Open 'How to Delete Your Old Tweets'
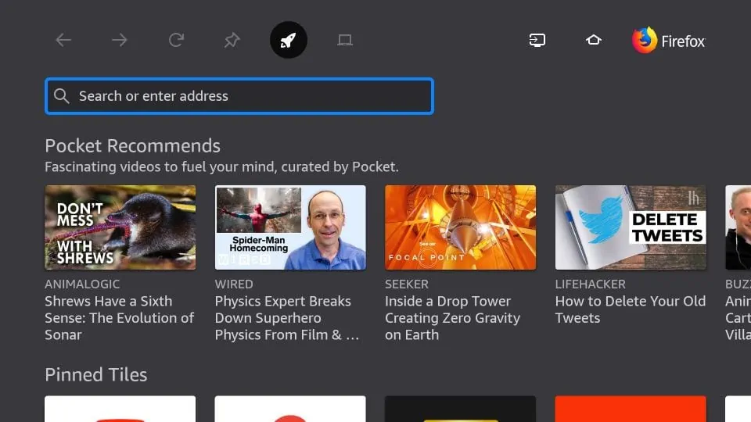 click(x=631, y=309)
